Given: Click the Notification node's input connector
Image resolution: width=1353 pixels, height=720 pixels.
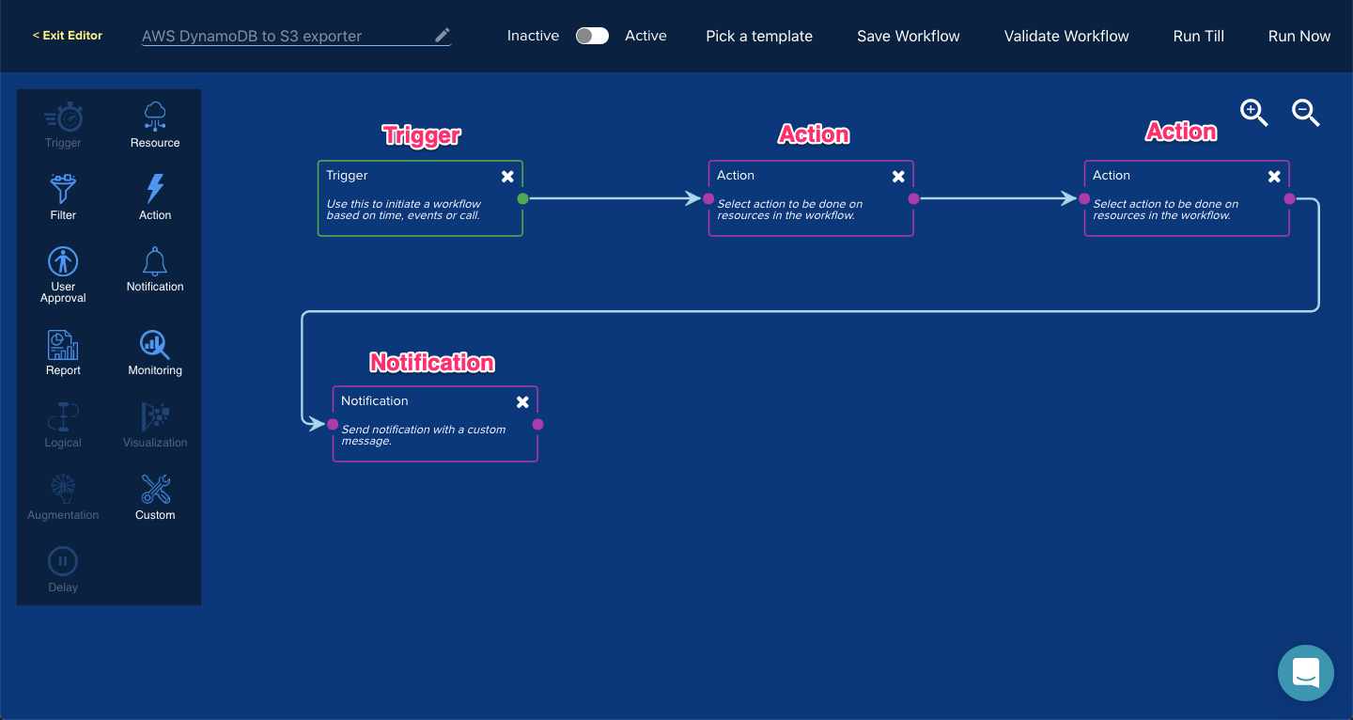Looking at the screenshot, I should coord(333,424).
